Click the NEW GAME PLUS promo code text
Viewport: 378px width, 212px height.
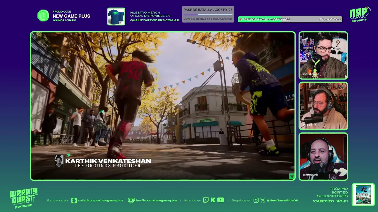pyautogui.click(x=71, y=16)
